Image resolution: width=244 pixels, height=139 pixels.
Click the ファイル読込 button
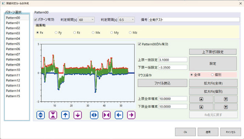pos(162,83)
